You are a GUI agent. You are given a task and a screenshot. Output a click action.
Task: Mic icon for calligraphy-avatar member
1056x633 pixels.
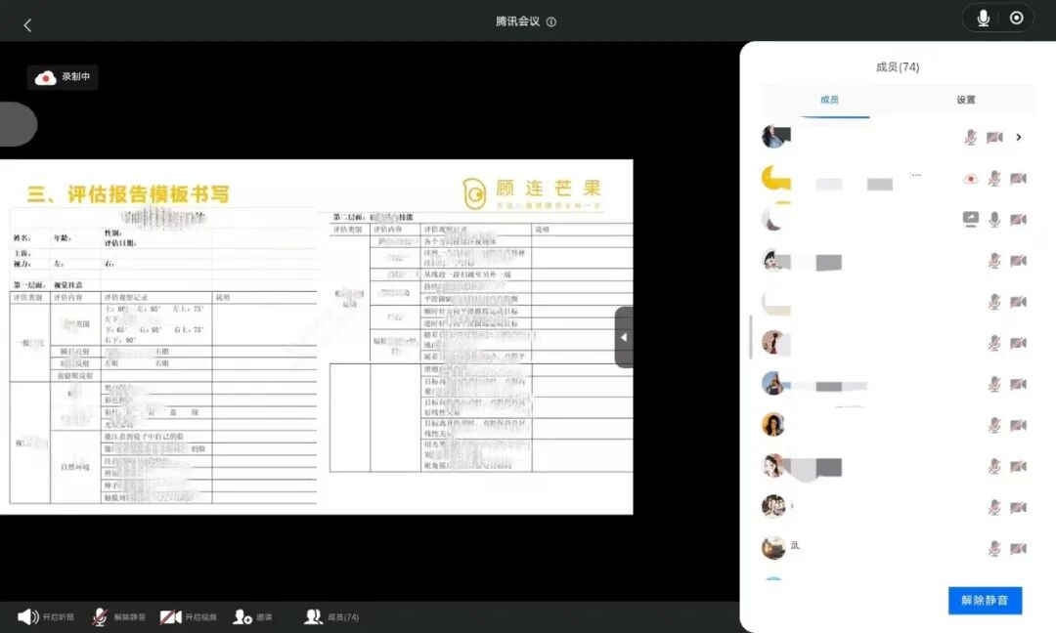point(994,507)
